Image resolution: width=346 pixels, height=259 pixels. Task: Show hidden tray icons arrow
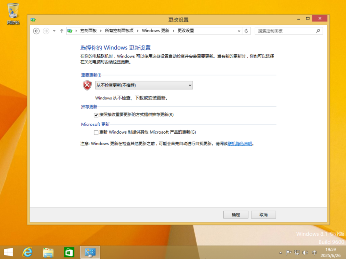click(x=280, y=253)
